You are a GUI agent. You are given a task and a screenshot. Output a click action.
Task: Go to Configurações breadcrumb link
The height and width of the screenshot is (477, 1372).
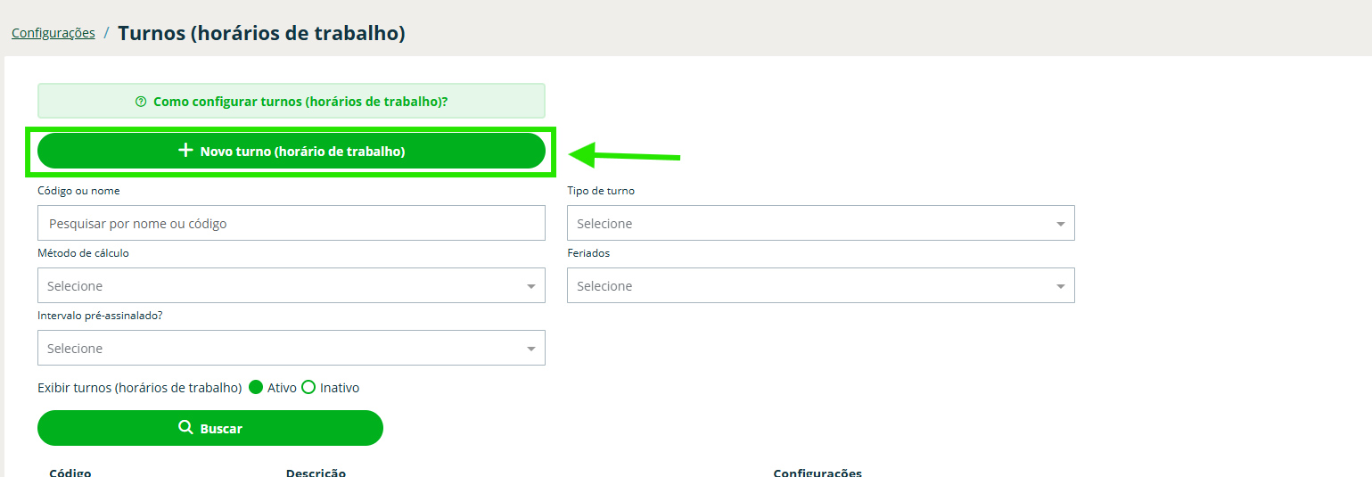pos(53,33)
